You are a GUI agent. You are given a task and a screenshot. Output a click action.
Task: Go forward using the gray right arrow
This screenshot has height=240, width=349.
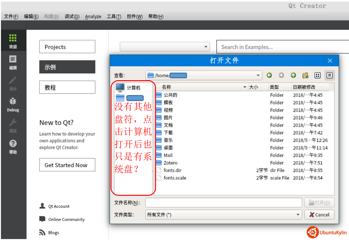(281, 75)
